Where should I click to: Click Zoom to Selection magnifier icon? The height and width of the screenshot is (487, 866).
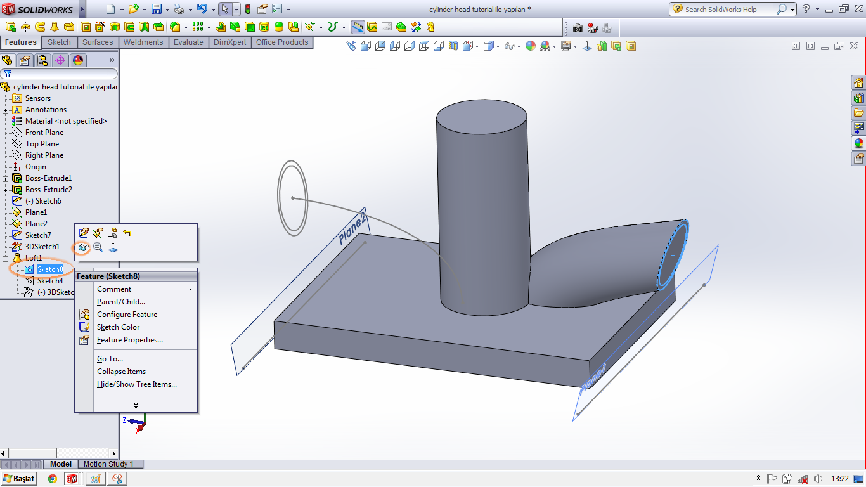[x=98, y=247]
